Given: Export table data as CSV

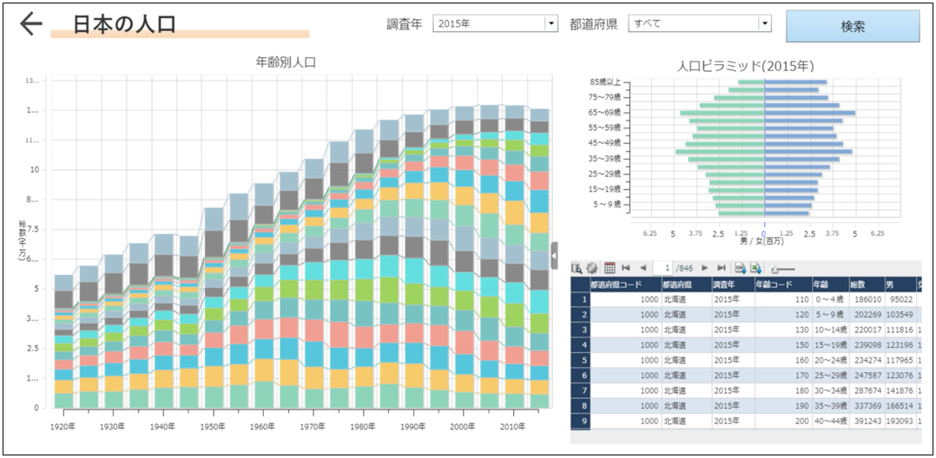Looking at the screenshot, I should click(x=741, y=268).
